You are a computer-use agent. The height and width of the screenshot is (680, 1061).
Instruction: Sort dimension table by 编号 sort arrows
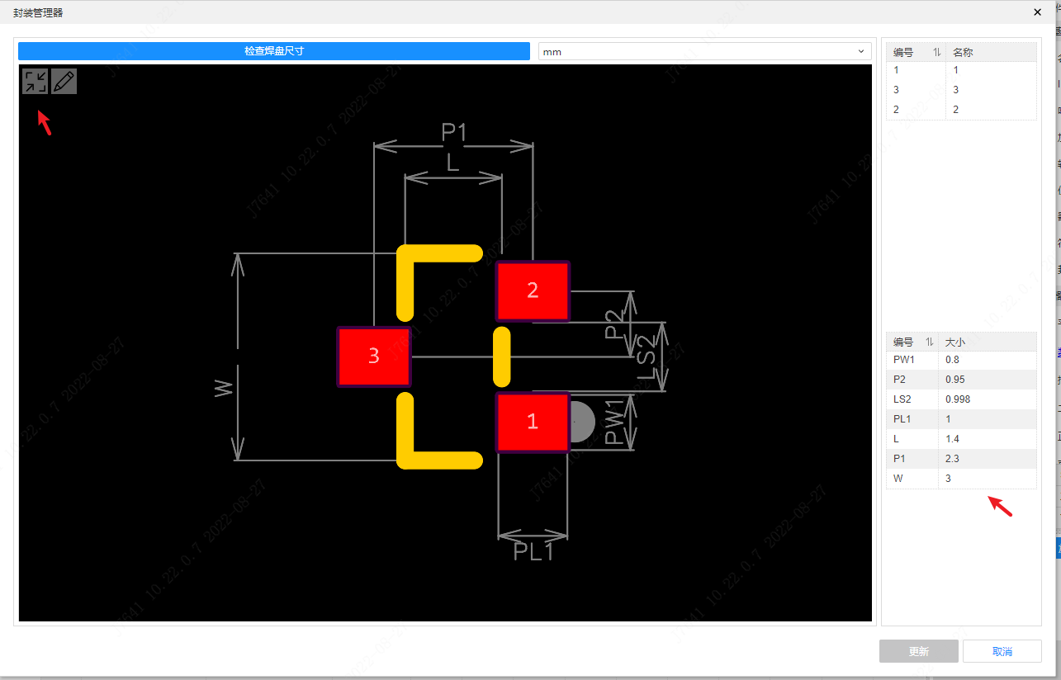pos(930,342)
